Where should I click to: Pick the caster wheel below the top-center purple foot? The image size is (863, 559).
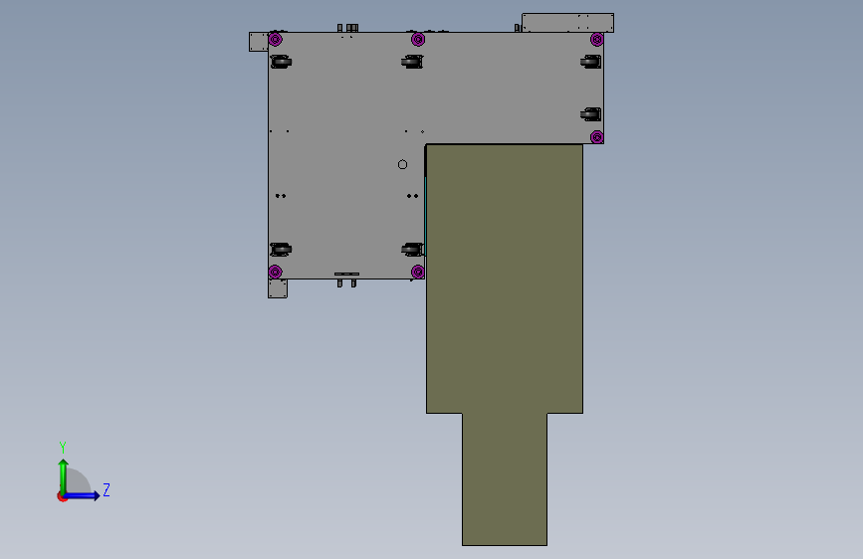click(412, 62)
